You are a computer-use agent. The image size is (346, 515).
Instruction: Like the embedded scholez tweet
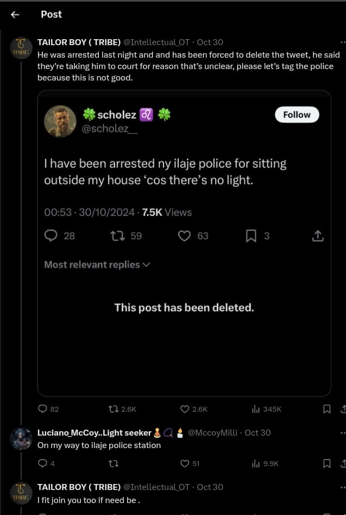click(185, 235)
